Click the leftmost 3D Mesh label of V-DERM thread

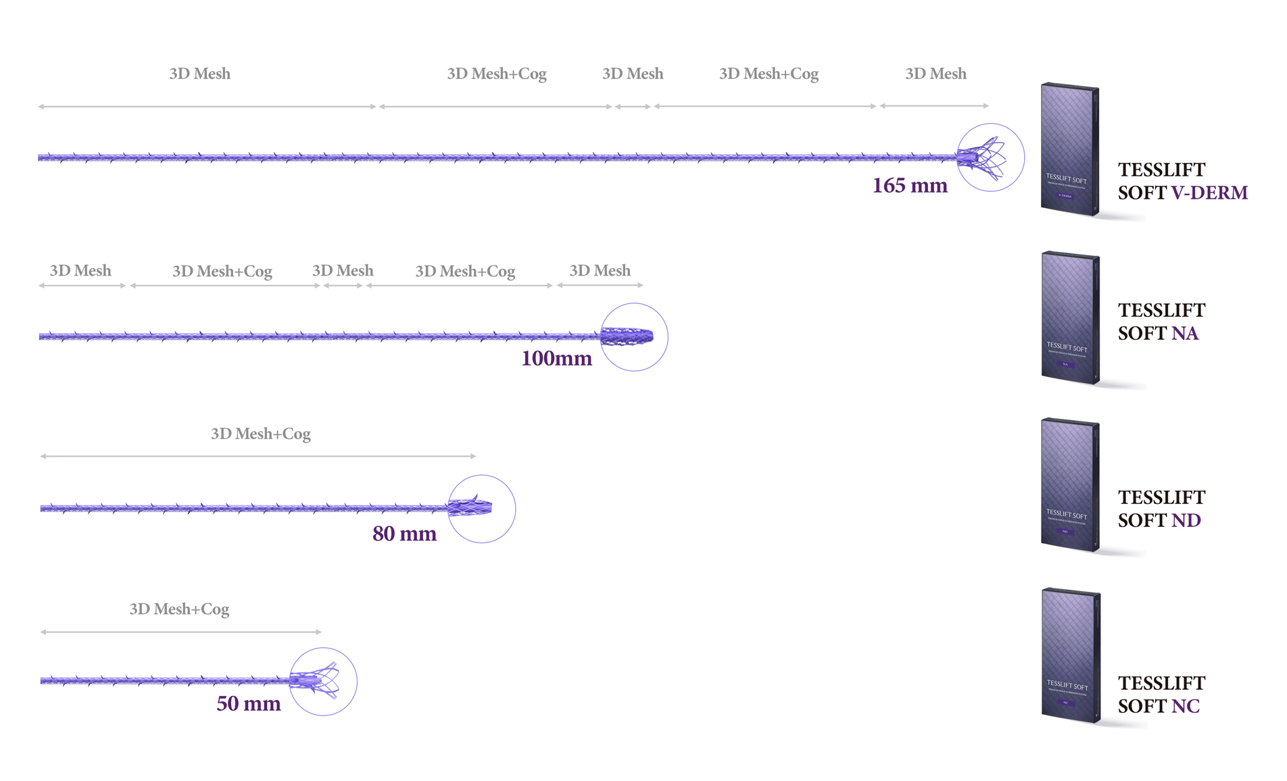pos(199,74)
